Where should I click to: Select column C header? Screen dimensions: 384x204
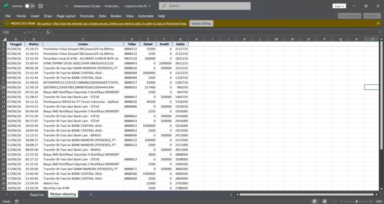tap(83, 39)
